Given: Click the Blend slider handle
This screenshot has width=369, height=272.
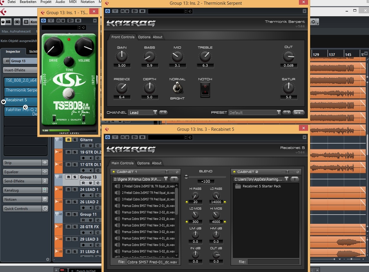Looking at the screenshot, I should click(186, 177).
